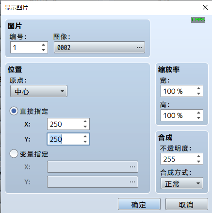212x213 pixels.
Task: Close the 显示图片 dialog window
Action: 205,7
